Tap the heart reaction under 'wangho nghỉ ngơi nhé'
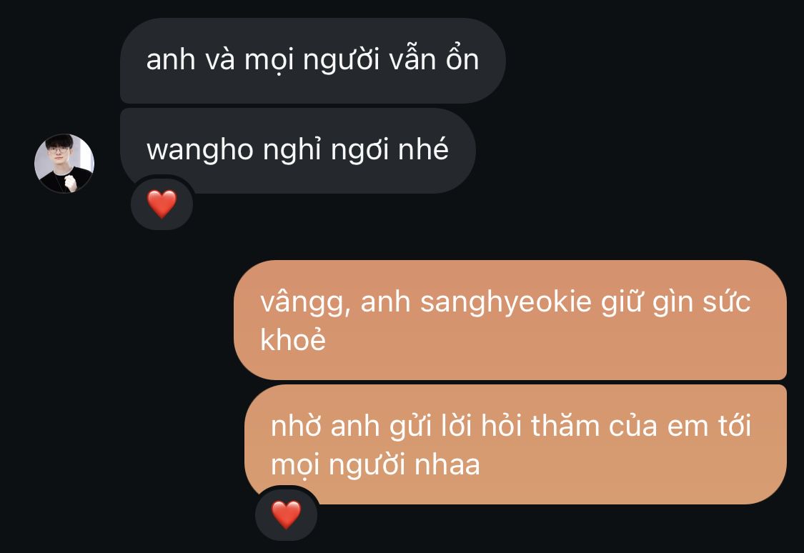Image resolution: width=804 pixels, height=553 pixels. pos(162,204)
